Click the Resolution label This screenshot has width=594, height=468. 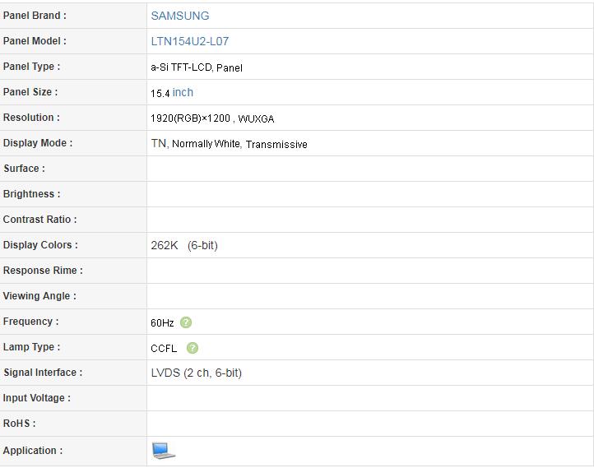pos(31,118)
